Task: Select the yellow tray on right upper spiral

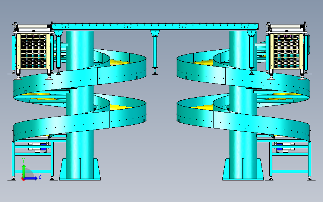Action: pos(203,62)
